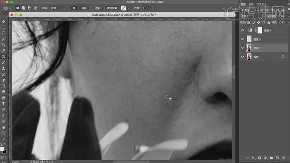
Task: Click the foreground color swatch
Action: 2,149
